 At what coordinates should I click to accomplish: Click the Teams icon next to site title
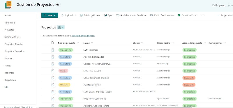58,5
